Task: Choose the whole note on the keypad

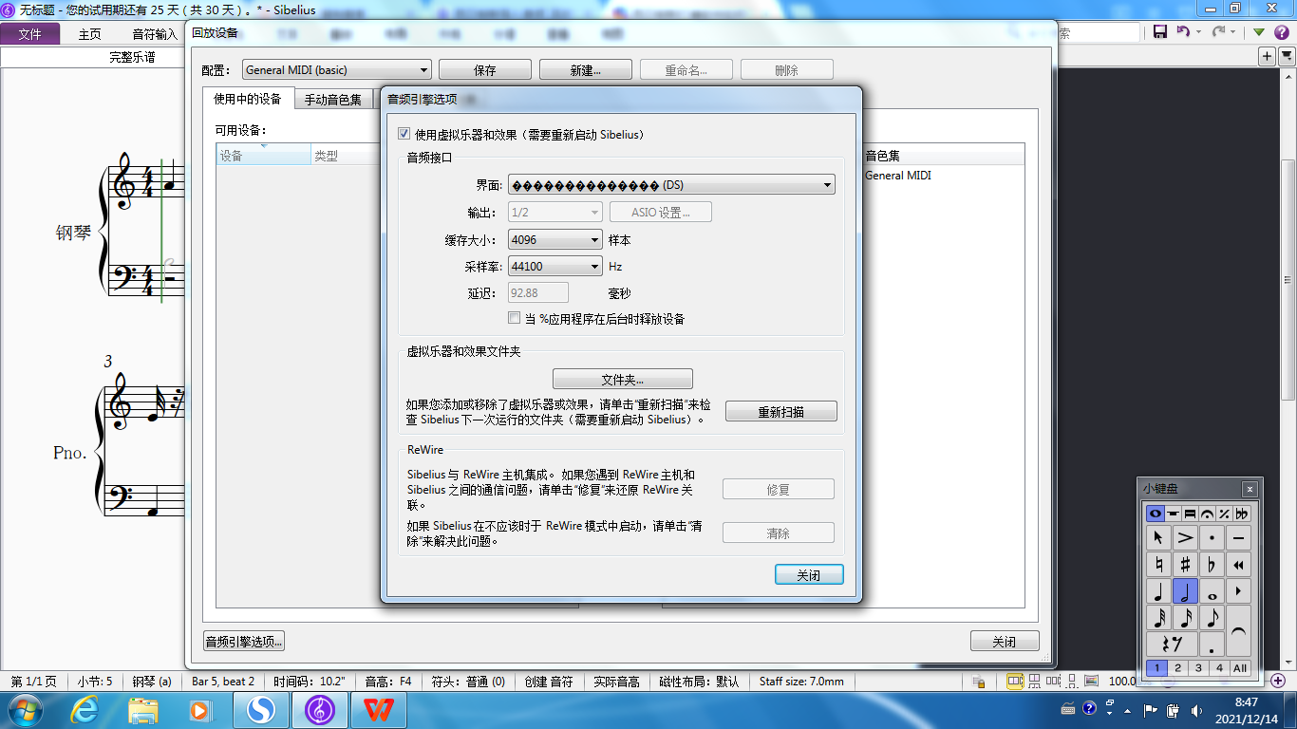Action: click(x=1212, y=591)
